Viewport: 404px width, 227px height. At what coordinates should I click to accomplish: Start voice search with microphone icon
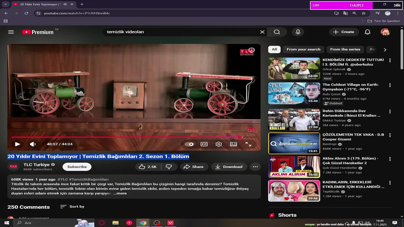(x=298, y=32)
